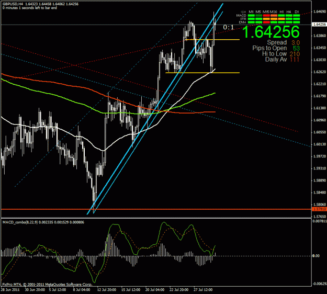The image size is (327, 294).
Task: Click the 8 Jul 04:00 date label
Action: pos(82,290)
